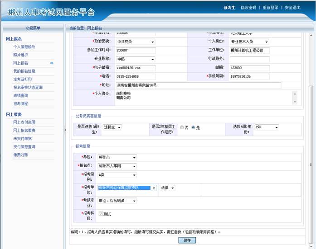
Task: Go to 准考证打印 in the sidebar
Action: point(23,79)
